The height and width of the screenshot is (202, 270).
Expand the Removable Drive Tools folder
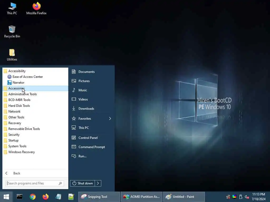coord(35,129)
